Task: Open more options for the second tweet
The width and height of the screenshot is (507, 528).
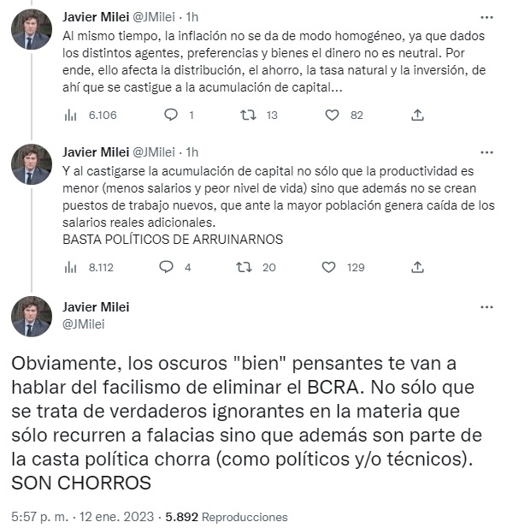Action: pos(486,152)
